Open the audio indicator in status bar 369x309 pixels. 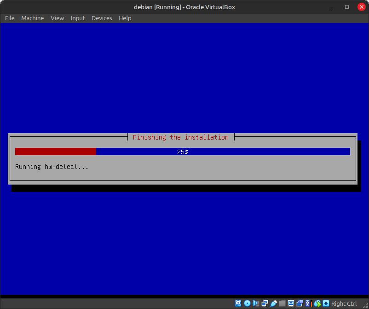coord(256,303)
